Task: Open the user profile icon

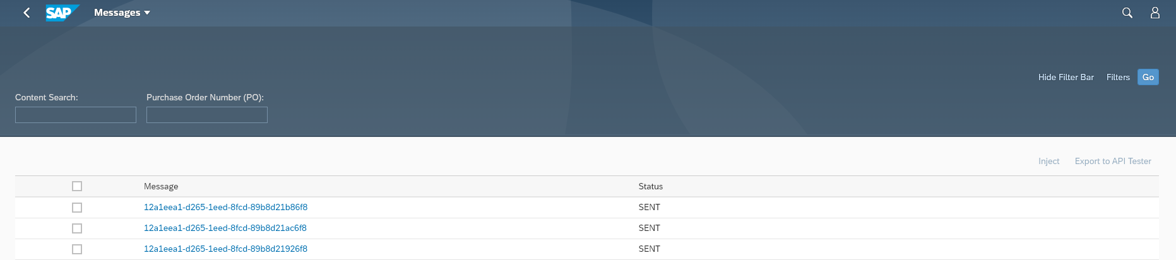Action: pos(1155,13)
